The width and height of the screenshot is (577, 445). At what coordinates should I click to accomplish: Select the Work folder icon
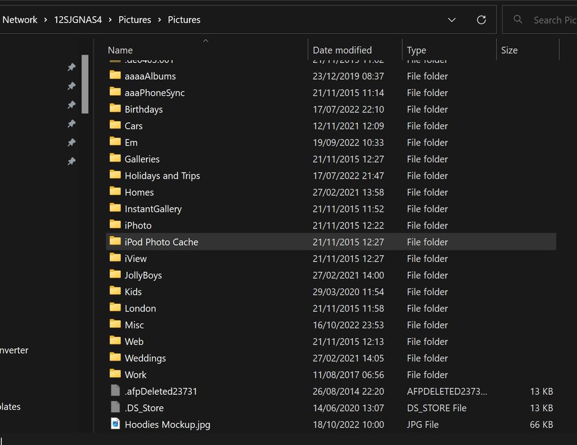[115, 374]
